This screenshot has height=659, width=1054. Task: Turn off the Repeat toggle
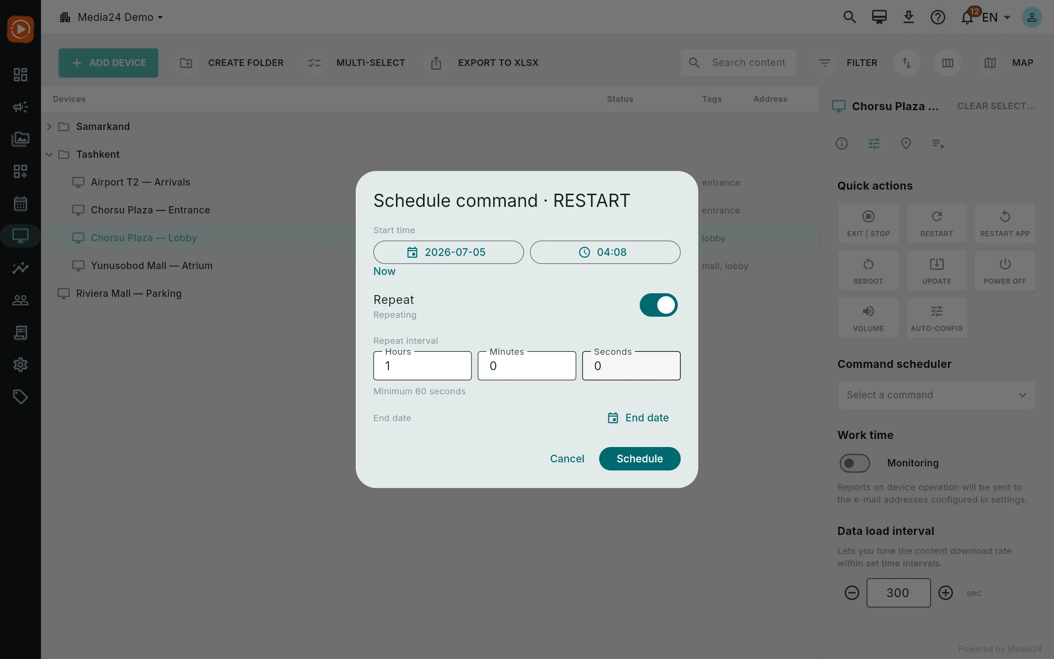[x=658, y=305]
